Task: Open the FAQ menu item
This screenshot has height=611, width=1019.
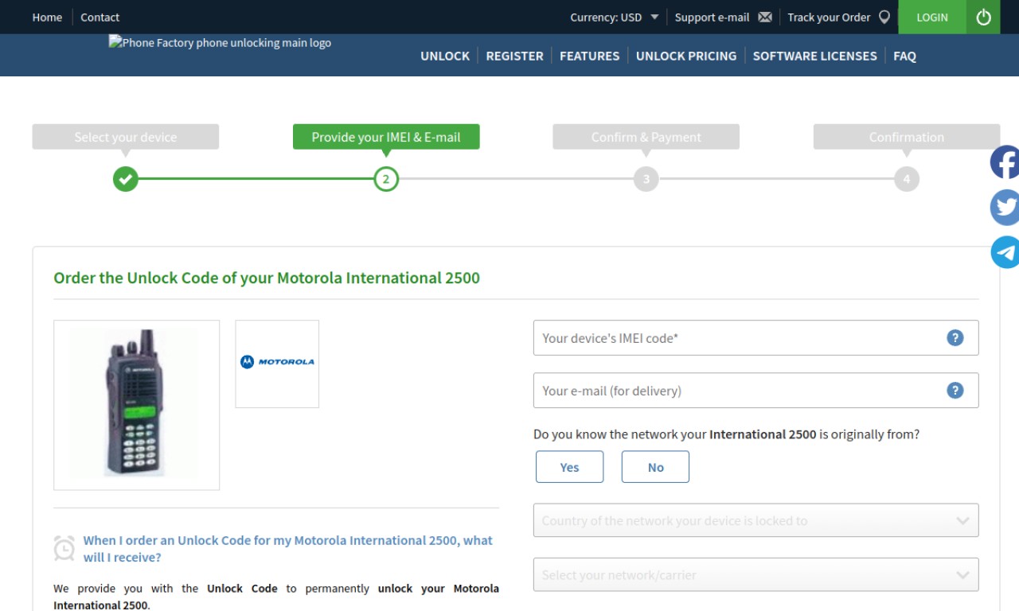Action: [x=904, y=56]
